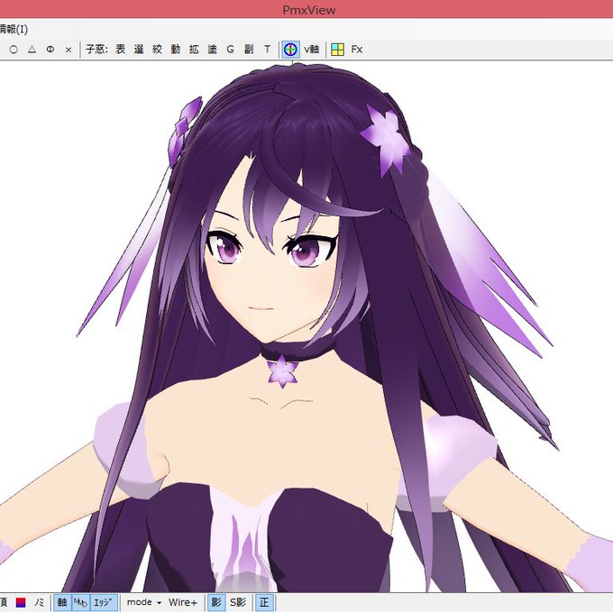613x613 pixels.
Task: Toggle the 軸 axis display button
Action: pos(62,602)
